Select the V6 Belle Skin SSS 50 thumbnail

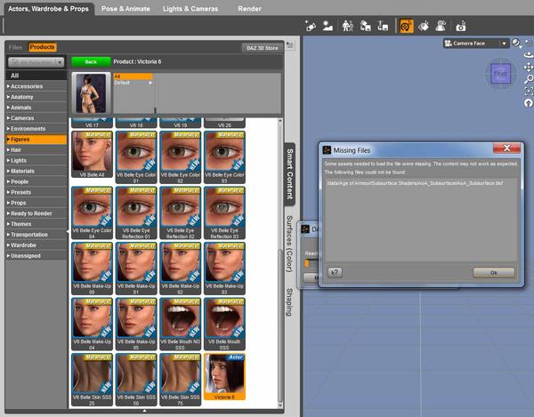click(136, 380)
